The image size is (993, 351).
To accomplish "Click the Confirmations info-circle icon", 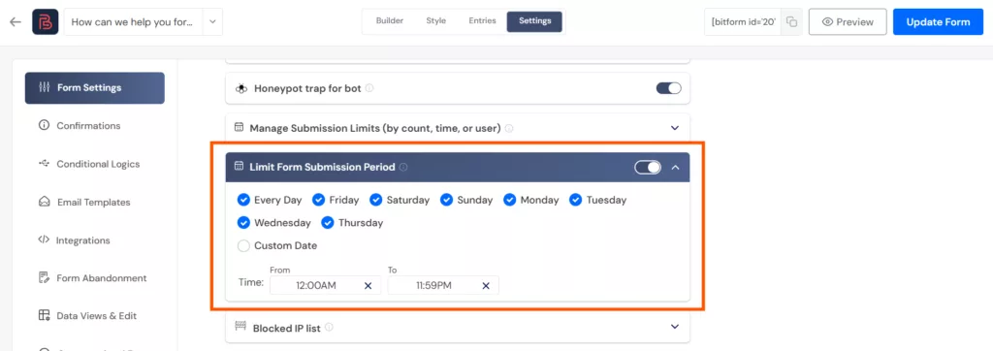I will tap(44, 125).
